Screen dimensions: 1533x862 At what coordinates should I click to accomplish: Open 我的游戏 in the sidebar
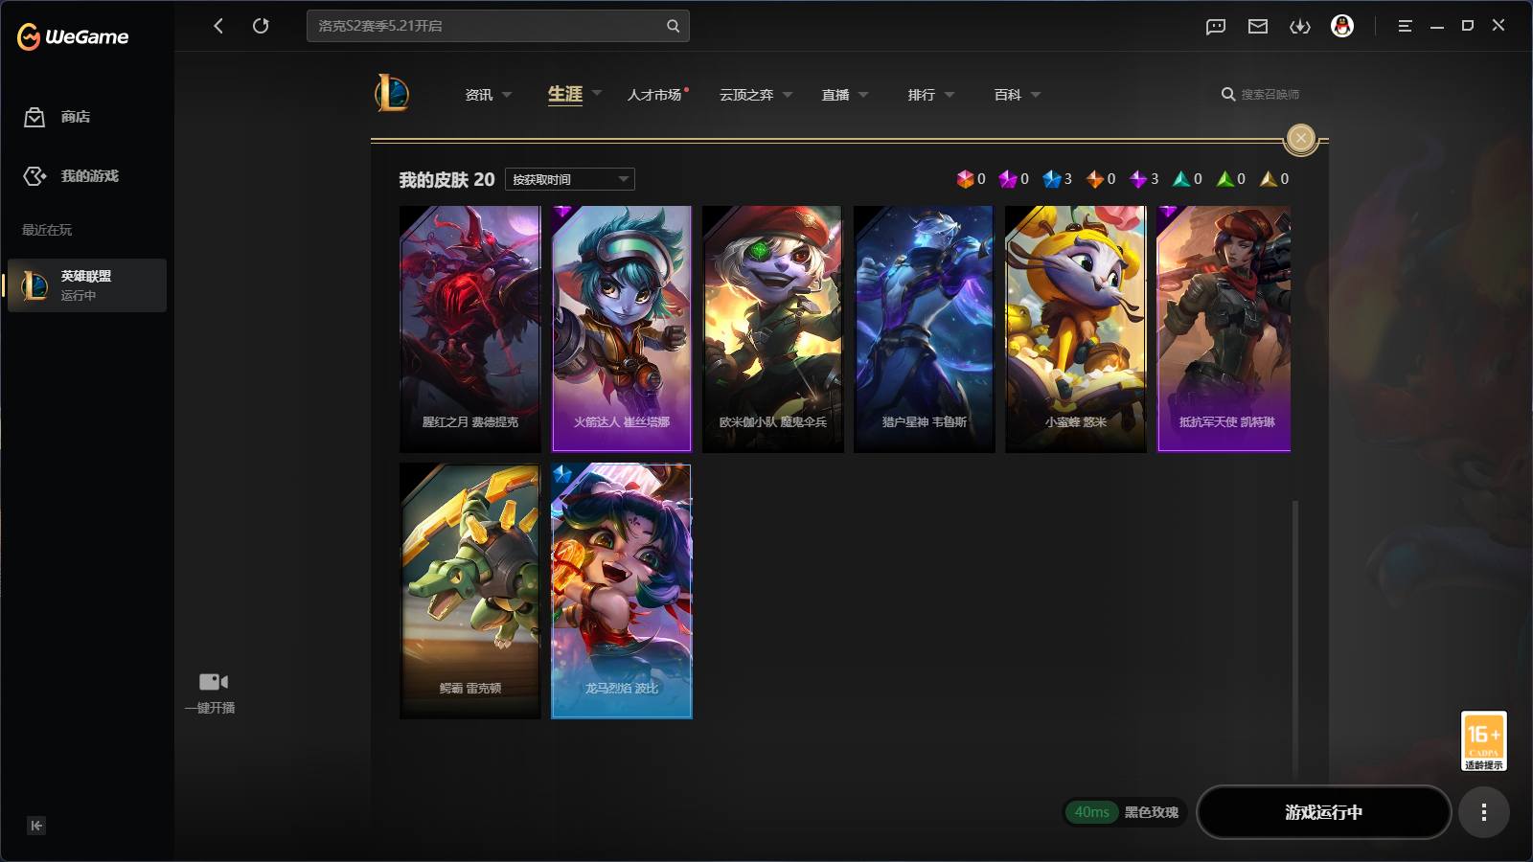(71, 176)
